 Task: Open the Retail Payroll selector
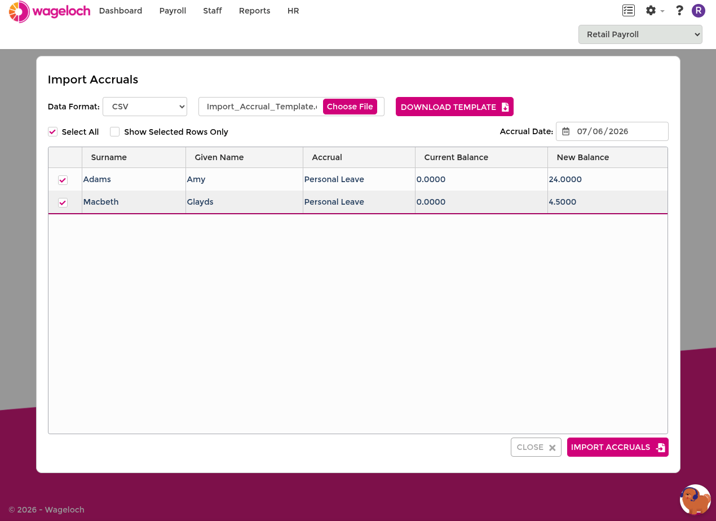(640, 34)
